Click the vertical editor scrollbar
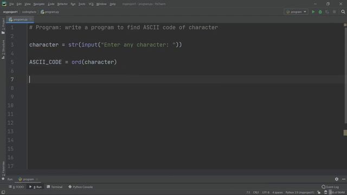This screenshot has width=347, height=195. coord(345,75)
